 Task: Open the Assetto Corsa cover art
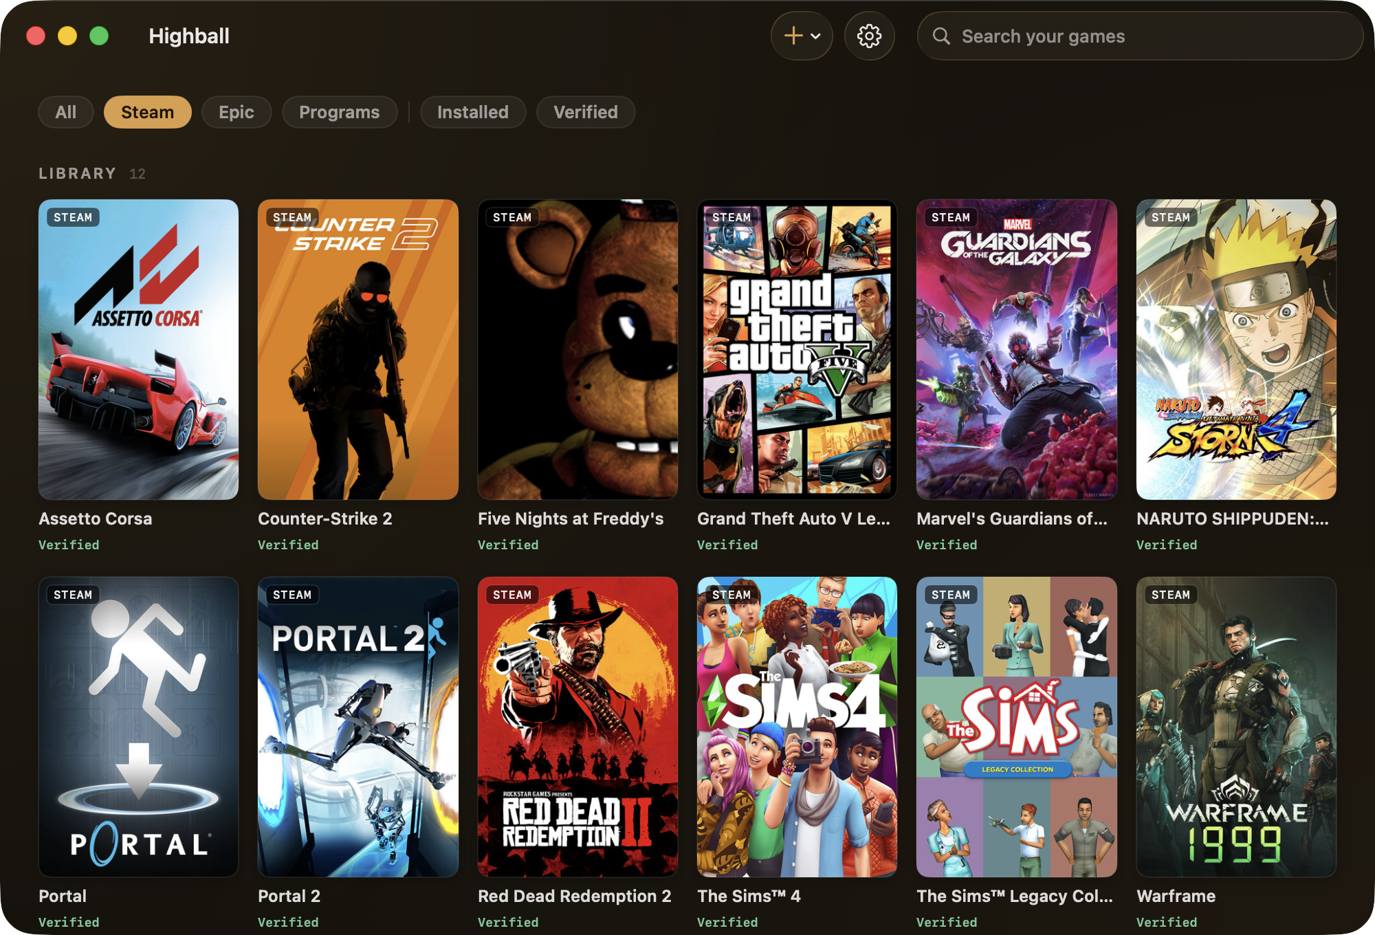click(x=138, y=349)
